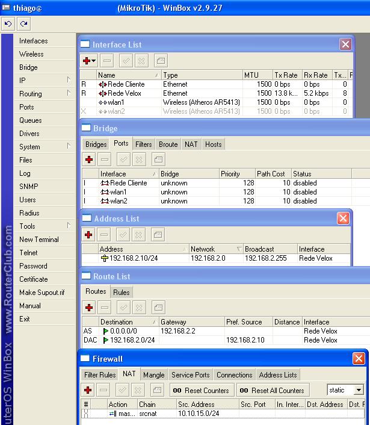370x425 pixels.
Task: Disable selected route in Route List
Action: pyautogui.click(x=139, y=308)
